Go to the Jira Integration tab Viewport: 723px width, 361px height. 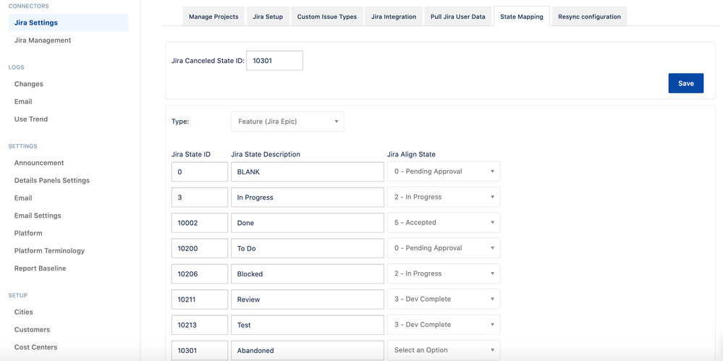pos(394,17)
